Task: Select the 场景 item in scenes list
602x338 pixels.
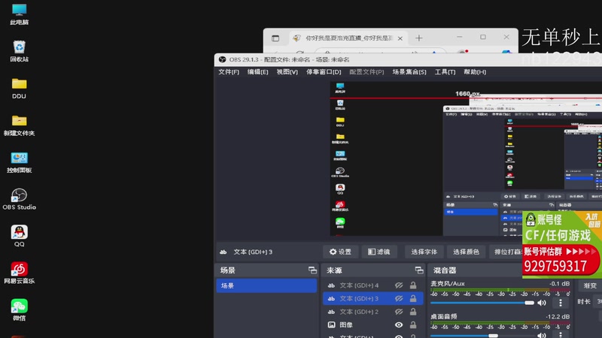Action: pos(266,285)
